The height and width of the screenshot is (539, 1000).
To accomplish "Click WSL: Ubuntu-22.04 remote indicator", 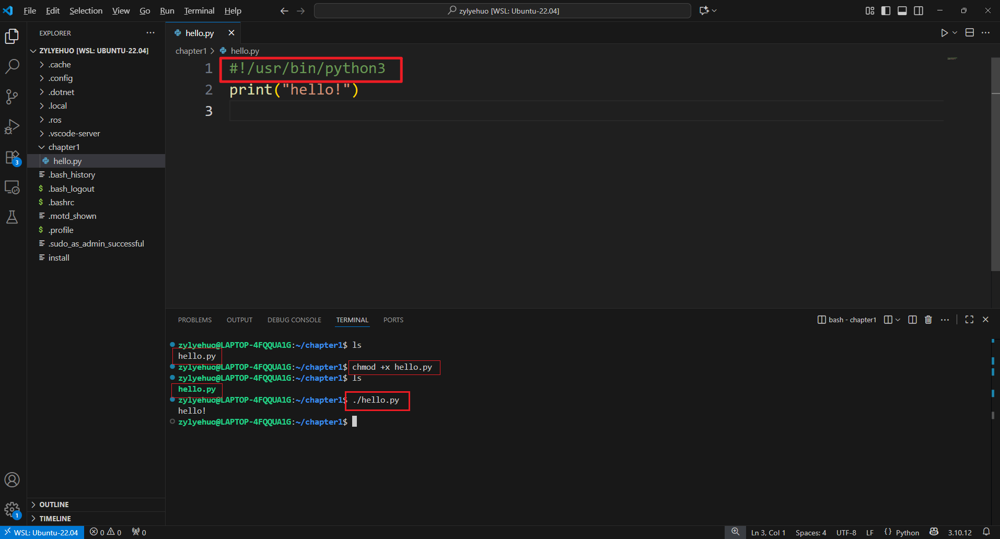I will 42,532.
